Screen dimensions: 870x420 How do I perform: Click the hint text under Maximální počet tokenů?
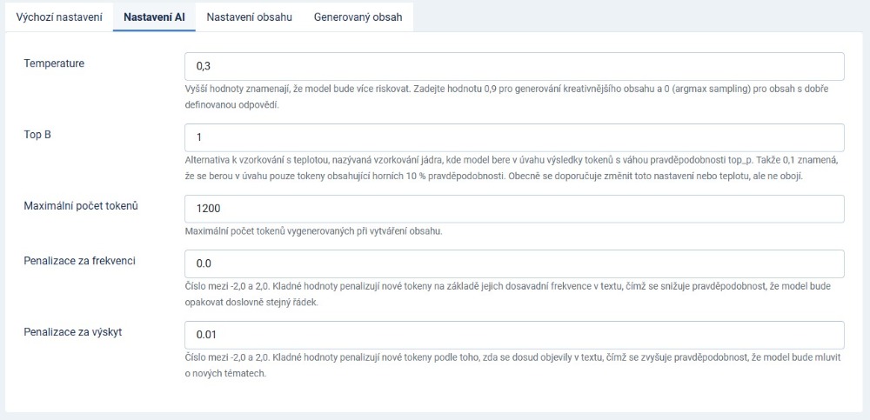(314, 231)
